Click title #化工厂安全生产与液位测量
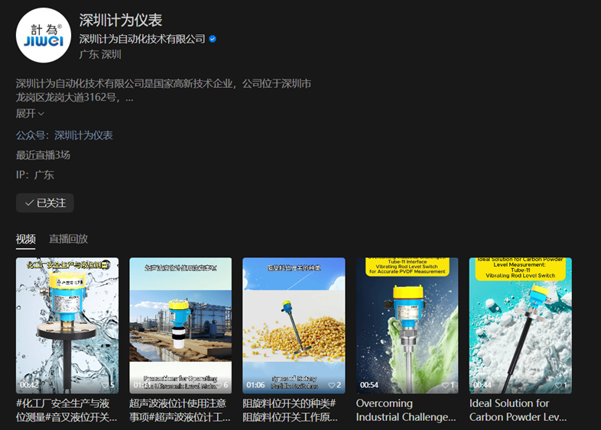 click(67, 410)
